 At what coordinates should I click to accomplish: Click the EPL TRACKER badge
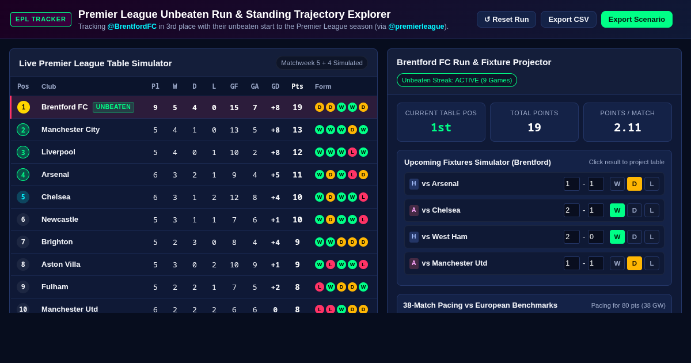41,19
